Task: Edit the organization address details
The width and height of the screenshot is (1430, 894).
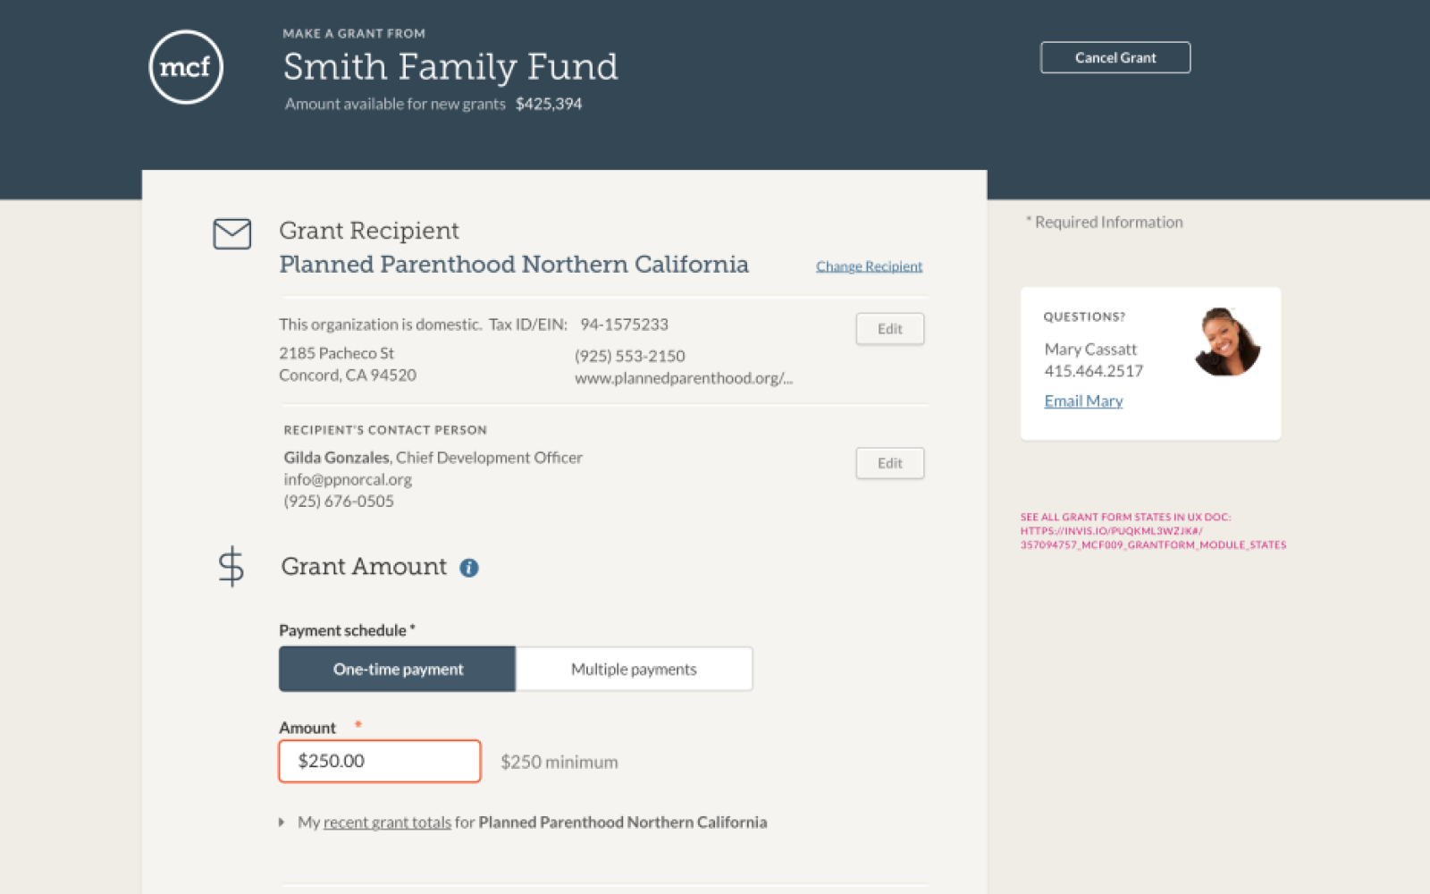Action: (889, 329)
